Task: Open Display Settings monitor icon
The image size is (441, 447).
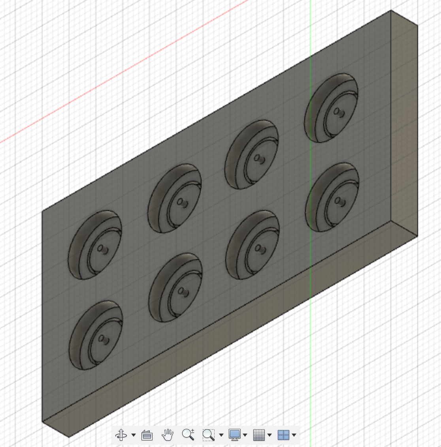Action: [234, 435]
